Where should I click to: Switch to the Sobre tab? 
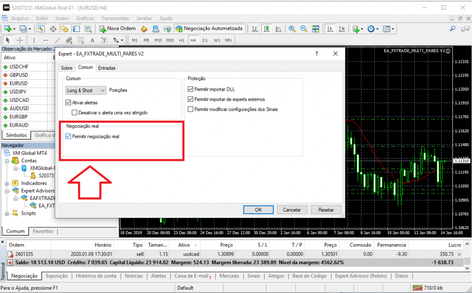66,68
